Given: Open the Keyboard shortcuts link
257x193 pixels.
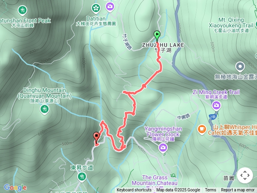Looking at the screenshot, I should [134, 190].
